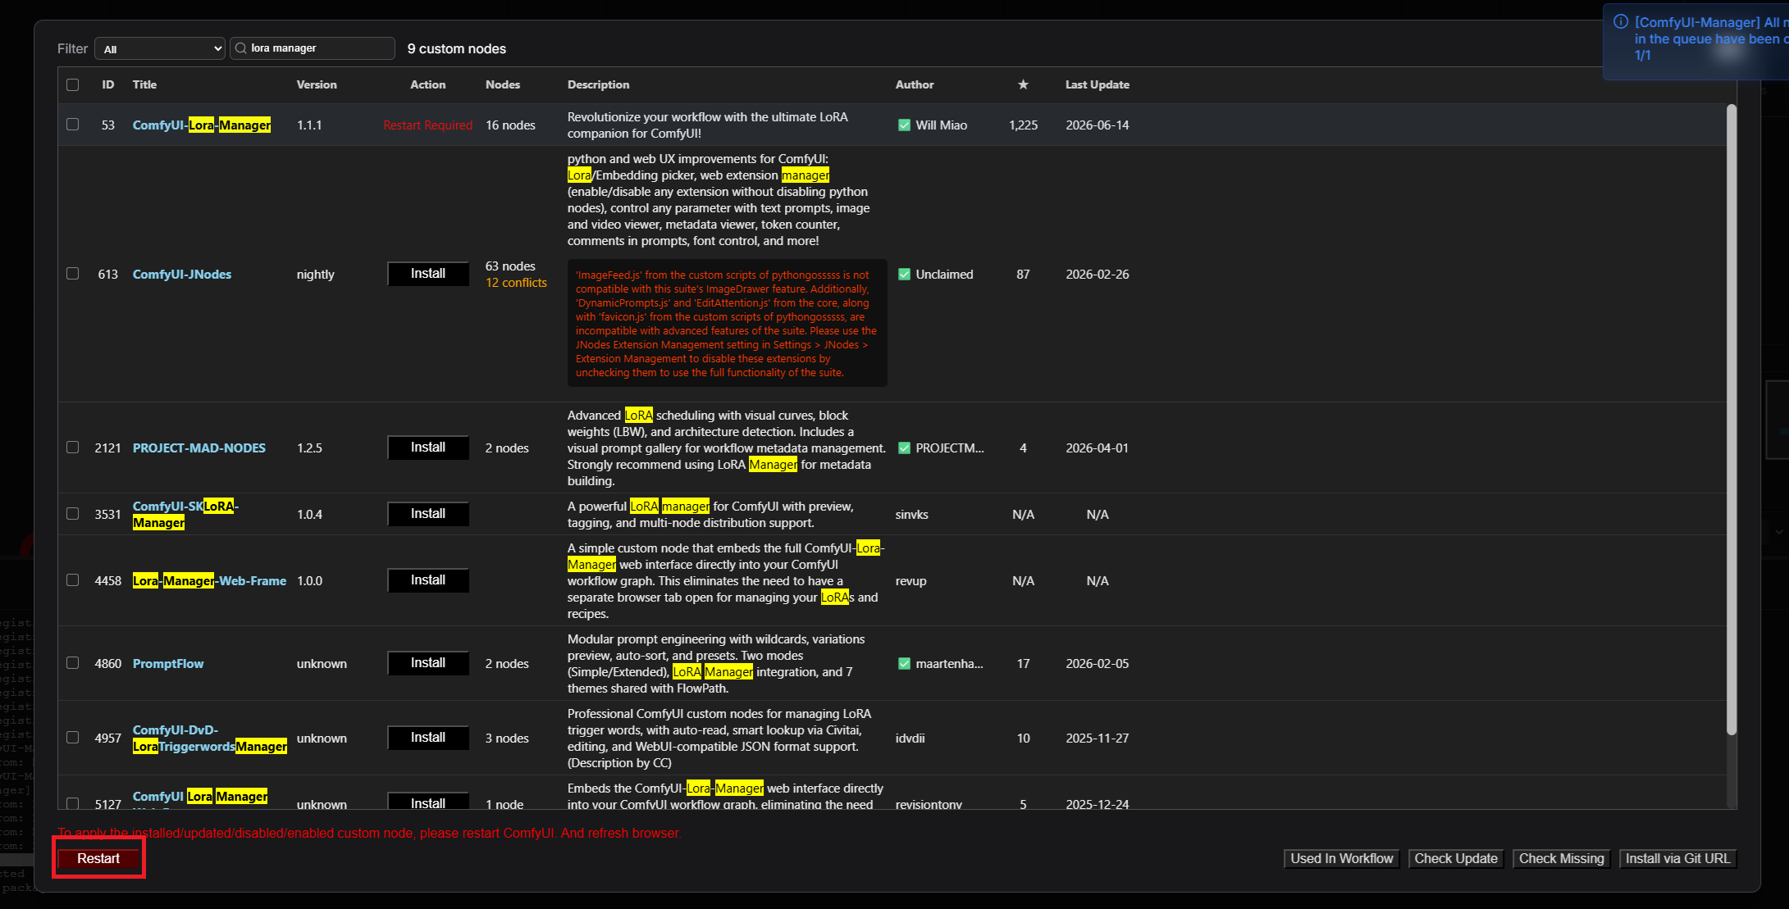Select the Lora-Manager-Web-Frame row checkbox

73,580
